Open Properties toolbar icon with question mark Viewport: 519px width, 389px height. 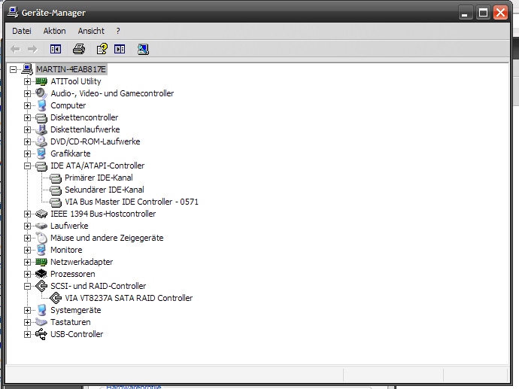coord(102,49)
